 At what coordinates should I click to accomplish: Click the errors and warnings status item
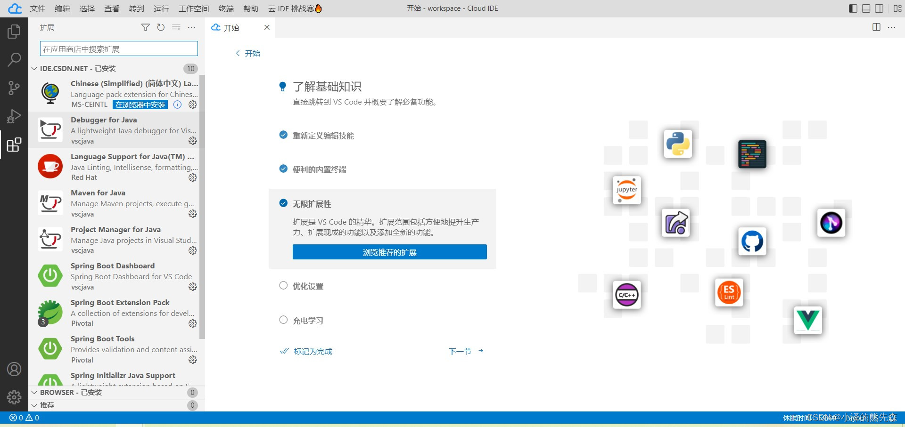pos(25,418)
